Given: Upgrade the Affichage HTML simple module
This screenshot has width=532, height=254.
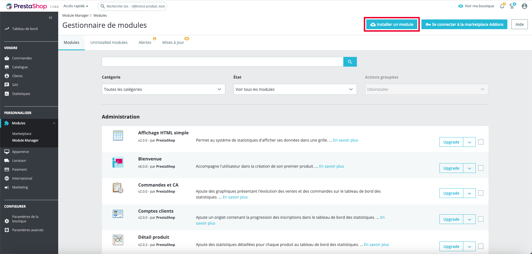Looking at the screenshot, I should pyautogui.click(x=451, y=142).
